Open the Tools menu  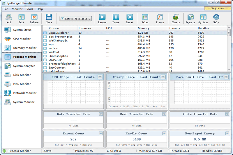[29, 9]
